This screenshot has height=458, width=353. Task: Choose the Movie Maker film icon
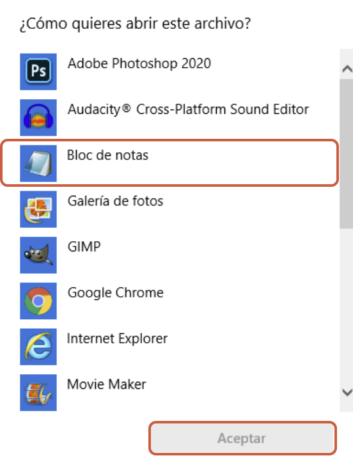pyautogui.click(x=38, y=393)
